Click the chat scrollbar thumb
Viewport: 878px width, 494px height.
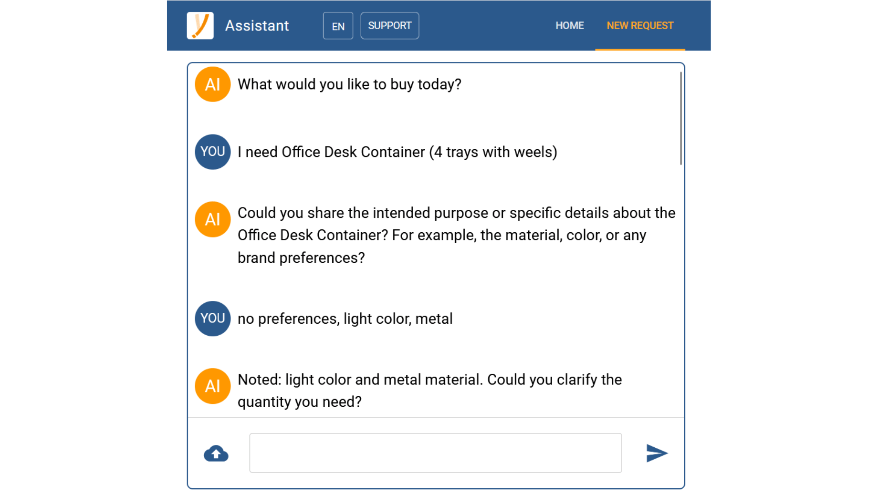[x=681, y=118]
